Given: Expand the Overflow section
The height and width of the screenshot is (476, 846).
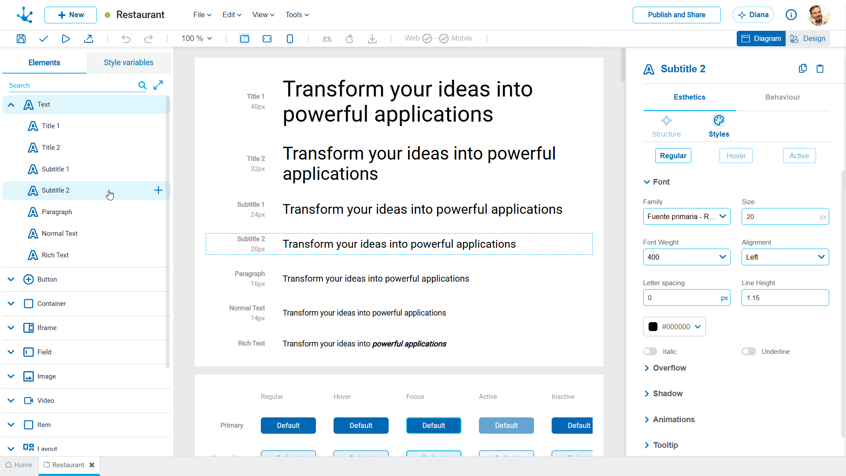Looking at the screenshot, I should coord(665,368).
